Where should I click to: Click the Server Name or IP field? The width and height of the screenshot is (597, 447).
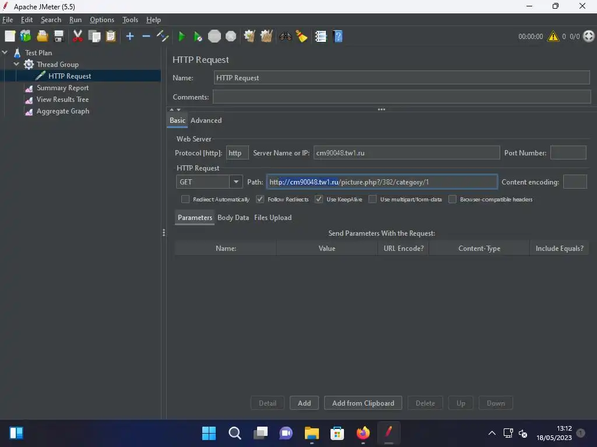tap(406, 153)
